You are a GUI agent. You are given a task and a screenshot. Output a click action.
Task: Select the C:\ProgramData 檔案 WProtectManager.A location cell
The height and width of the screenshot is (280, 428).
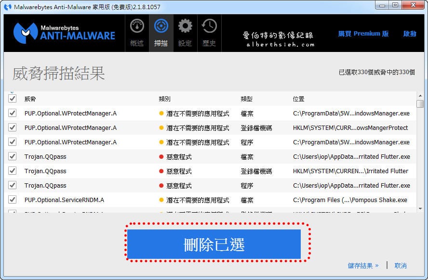point(351,114)
